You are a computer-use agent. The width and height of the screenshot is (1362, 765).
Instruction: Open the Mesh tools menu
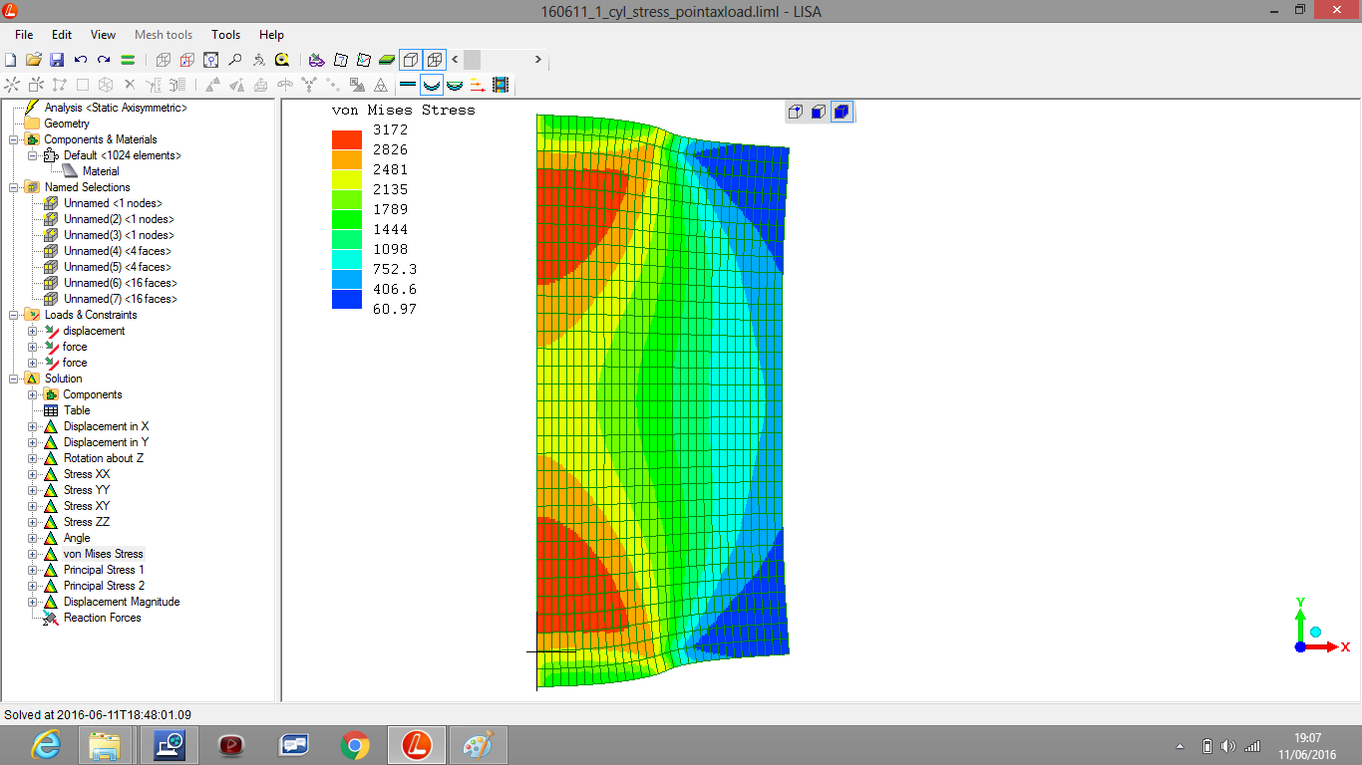click(x=164, y=35)
